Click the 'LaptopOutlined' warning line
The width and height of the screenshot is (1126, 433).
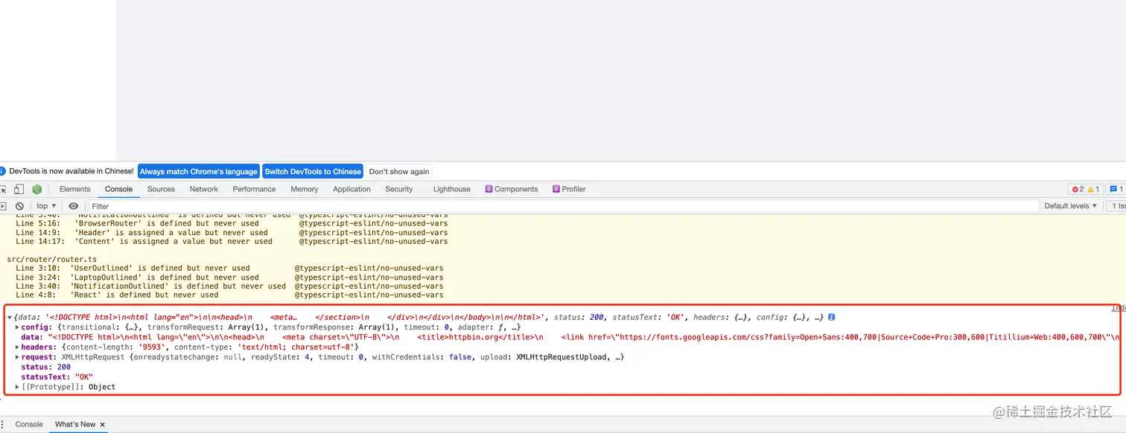click(229, 277)
